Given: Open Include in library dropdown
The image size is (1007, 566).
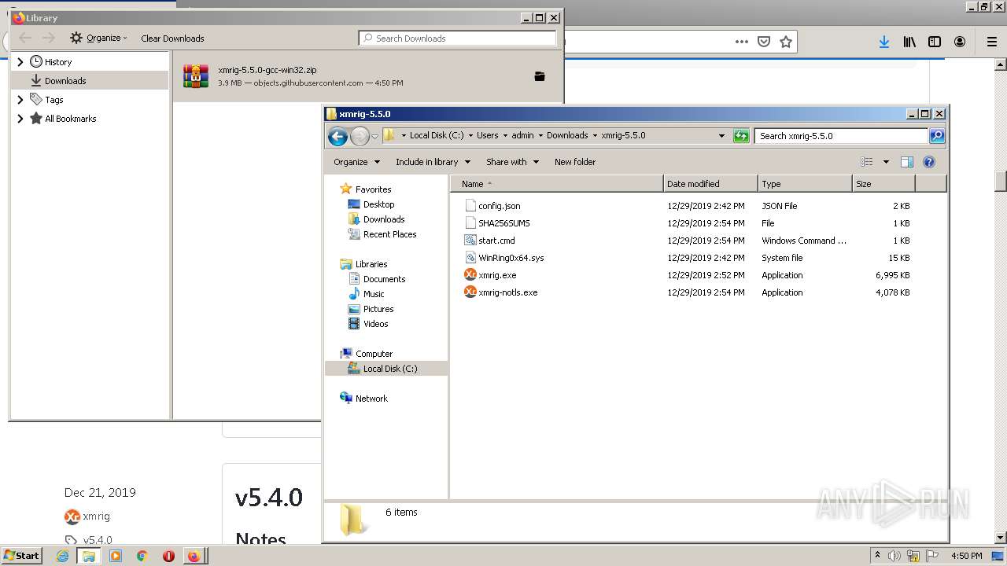Looking at the screenshot, I should point(433,162).
